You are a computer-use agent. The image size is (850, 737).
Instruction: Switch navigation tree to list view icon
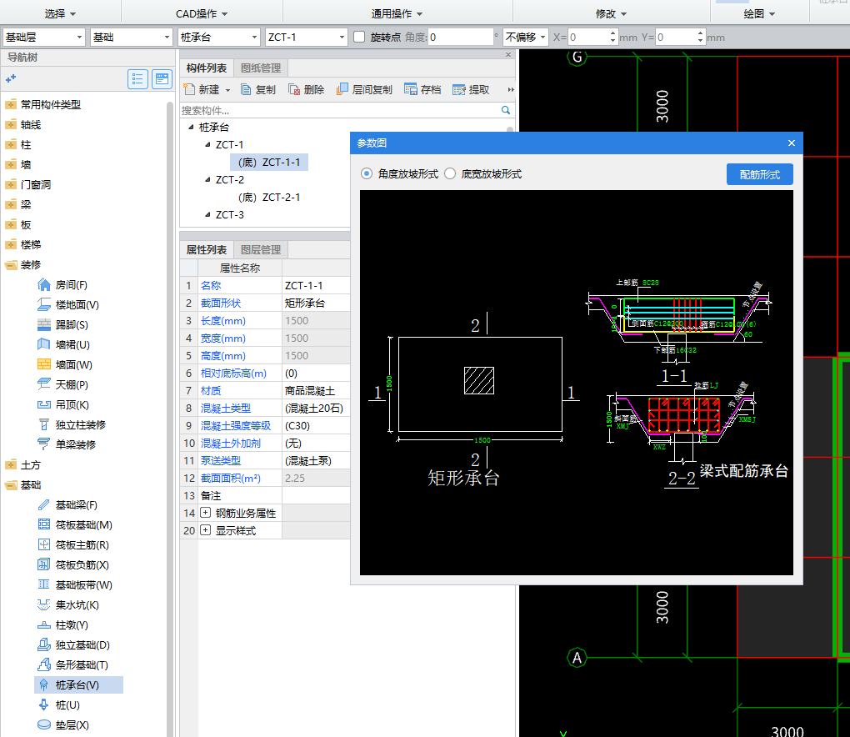pos(137,79)
